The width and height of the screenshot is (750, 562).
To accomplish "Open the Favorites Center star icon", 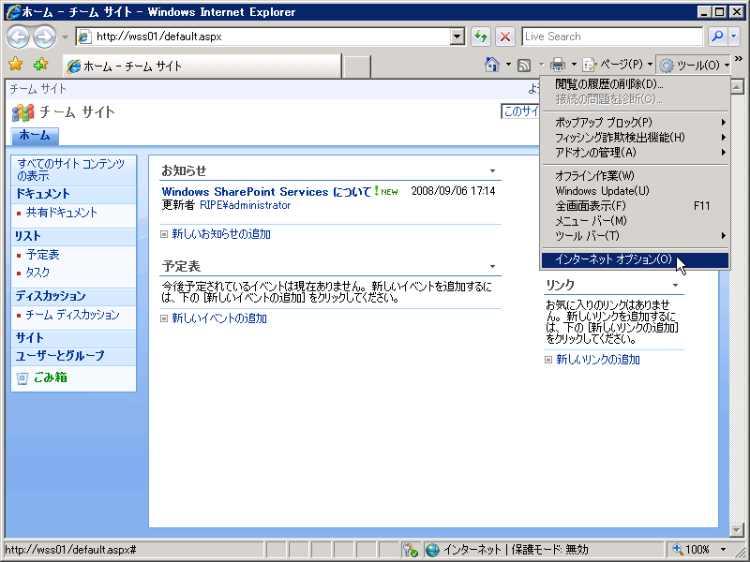I will pyautogui.click(x=15, y=64).
